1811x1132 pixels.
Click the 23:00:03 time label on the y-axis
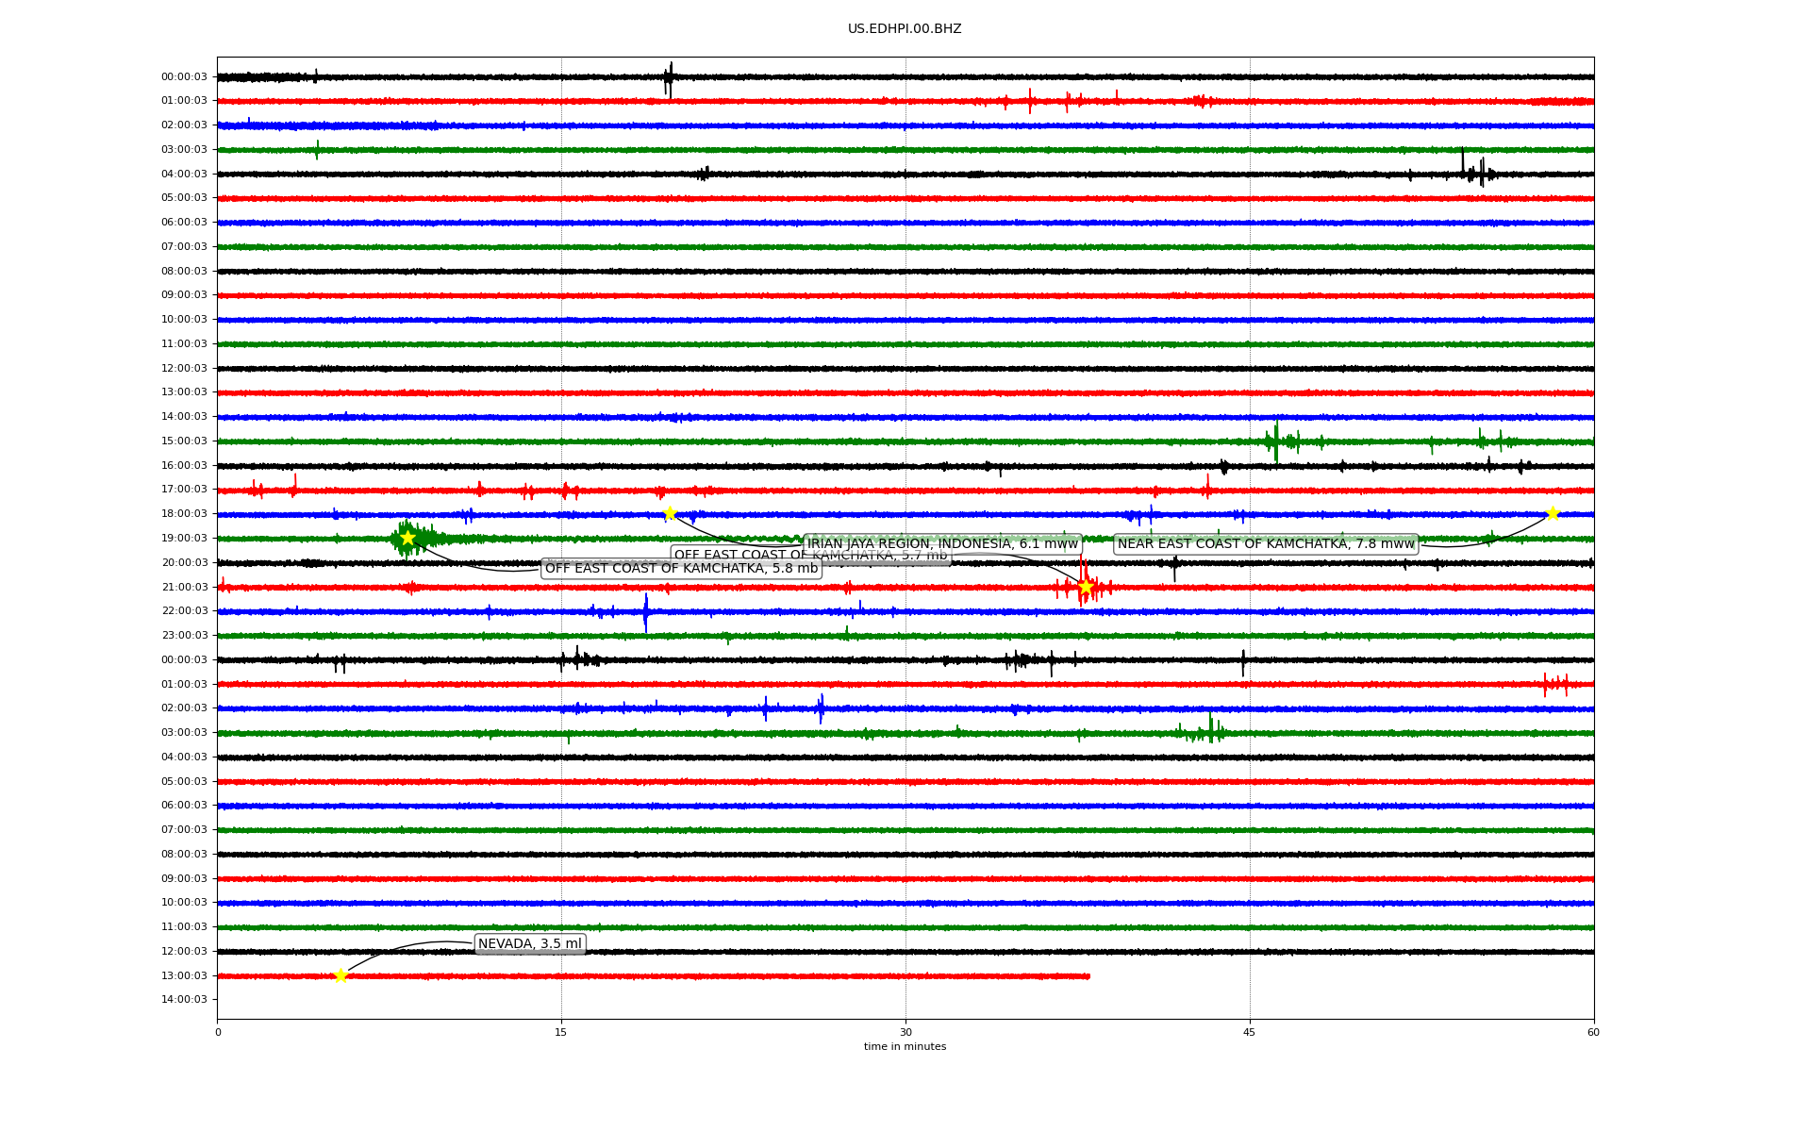[x=184, y=635]
